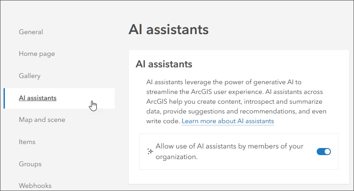Open Map and scene settings
Screen dimensions: 354x191
[x=42, y=120]
